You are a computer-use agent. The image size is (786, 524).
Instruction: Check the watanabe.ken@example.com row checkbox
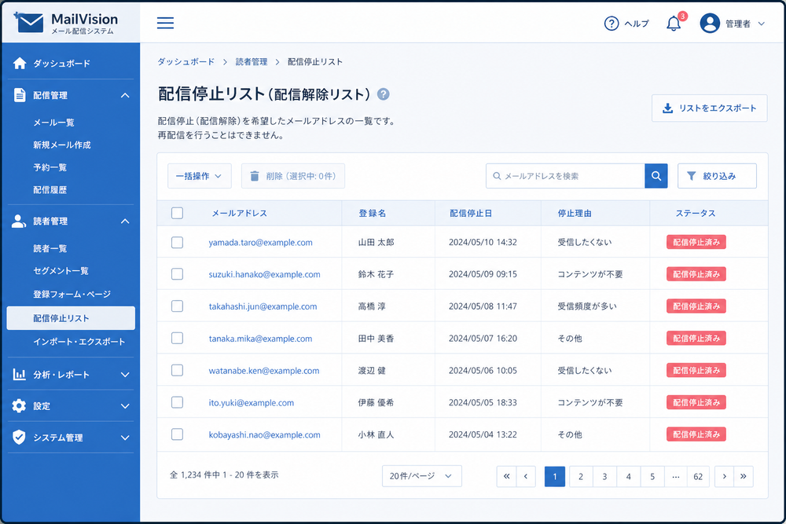coord(177,370)
